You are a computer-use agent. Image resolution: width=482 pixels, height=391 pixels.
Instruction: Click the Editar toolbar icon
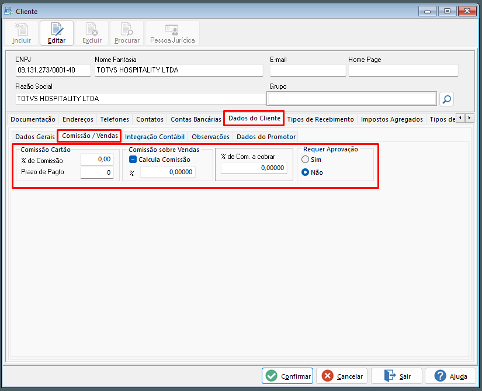point(57,33)
